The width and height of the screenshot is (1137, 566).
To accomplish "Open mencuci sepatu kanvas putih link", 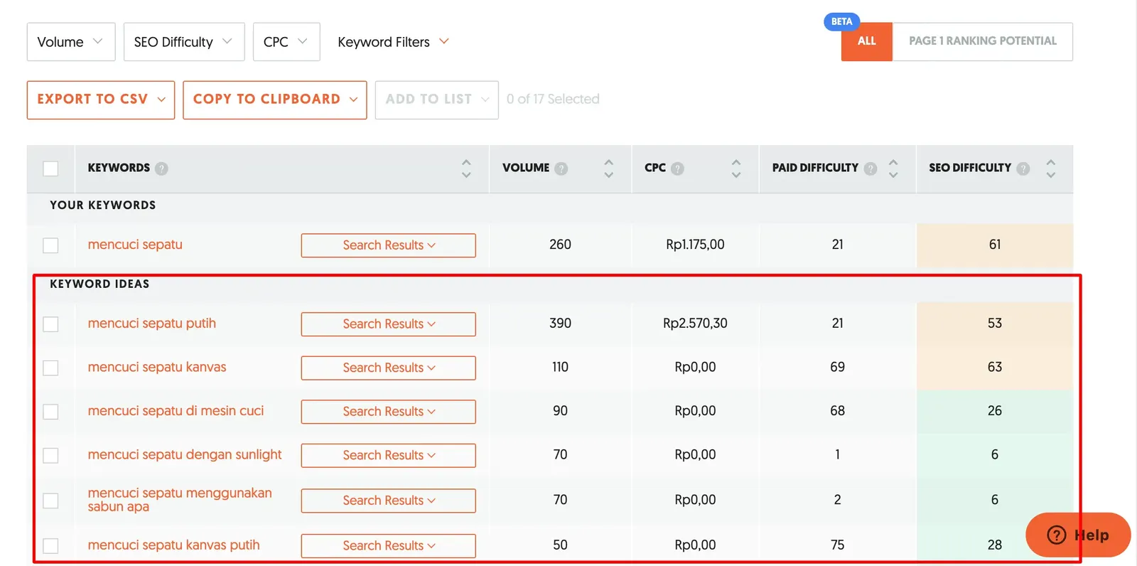I will coord(173,545).
